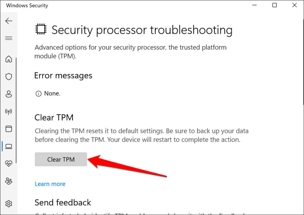Image resolution: width=304 pixels, height=215 pixels.
Task: Open the Home section icon
Action: point(9,59)
